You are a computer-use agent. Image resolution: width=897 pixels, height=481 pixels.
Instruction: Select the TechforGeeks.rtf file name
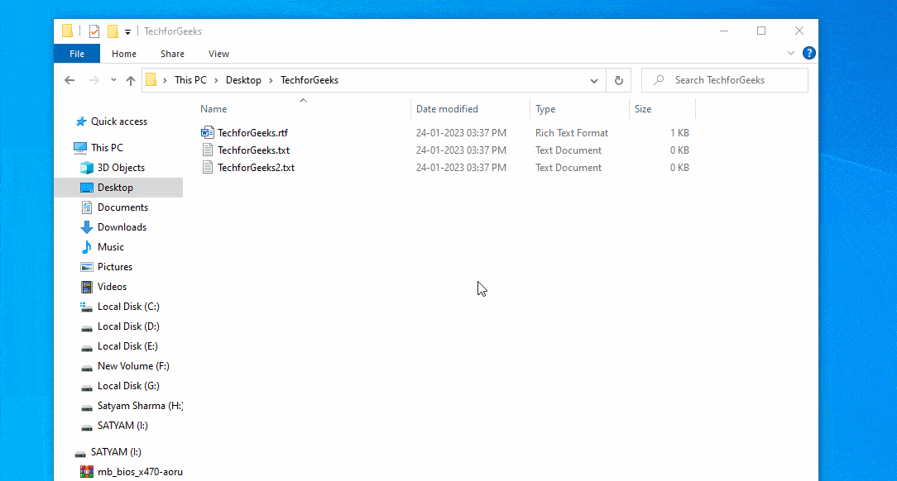pos(253,132)
